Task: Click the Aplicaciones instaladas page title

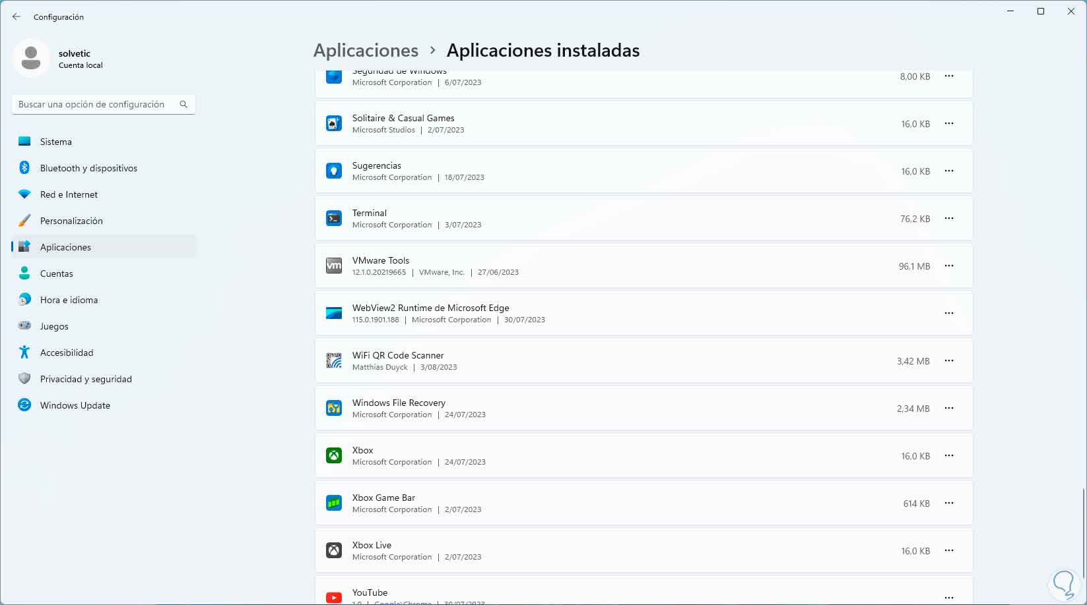Action: point(543,51)
